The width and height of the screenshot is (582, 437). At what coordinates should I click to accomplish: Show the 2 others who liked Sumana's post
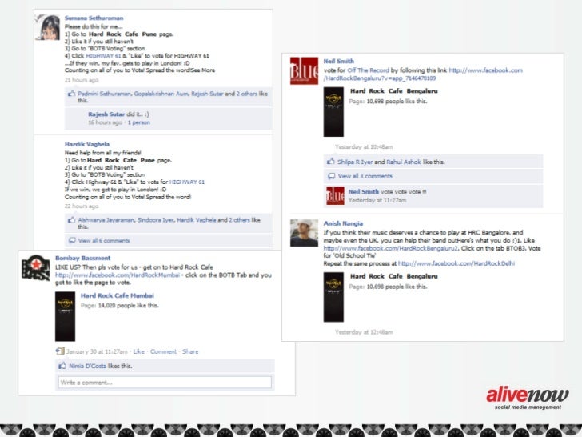click(247, 94)
